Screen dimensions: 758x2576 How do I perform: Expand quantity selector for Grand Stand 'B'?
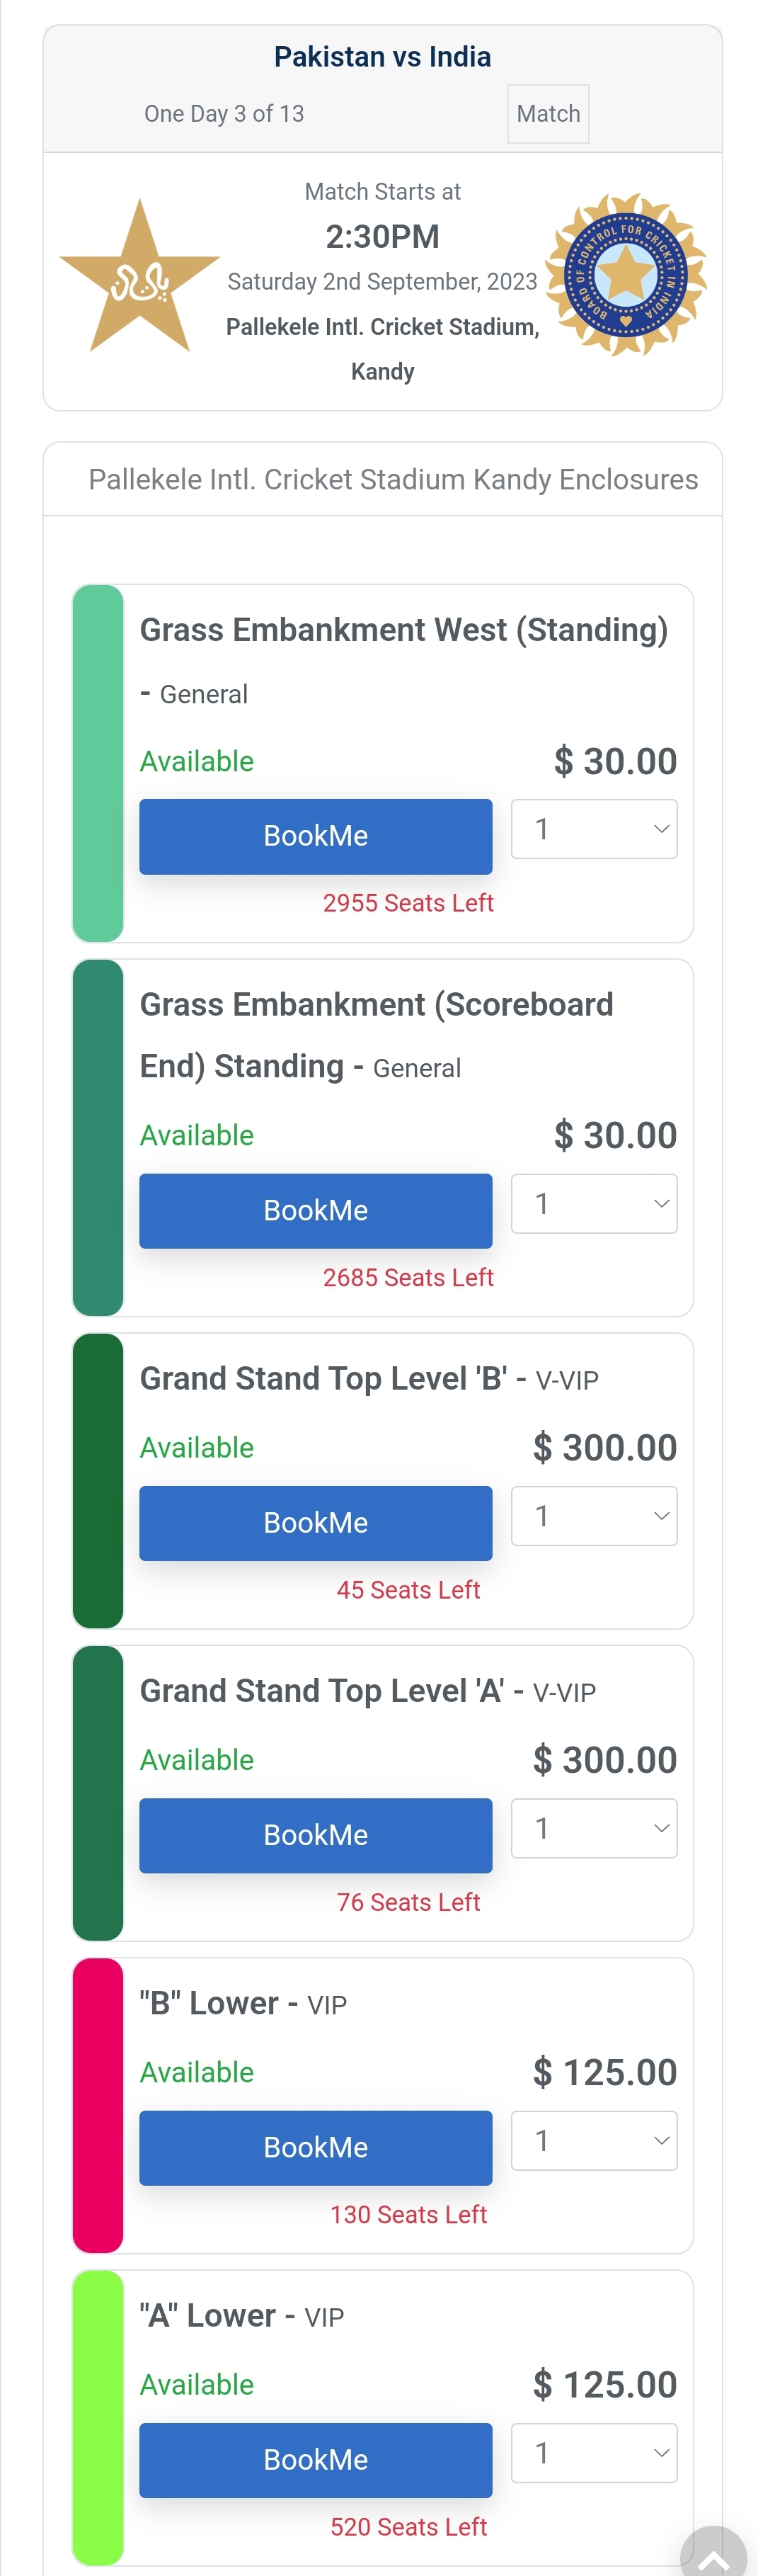(x=595, y=1516)
